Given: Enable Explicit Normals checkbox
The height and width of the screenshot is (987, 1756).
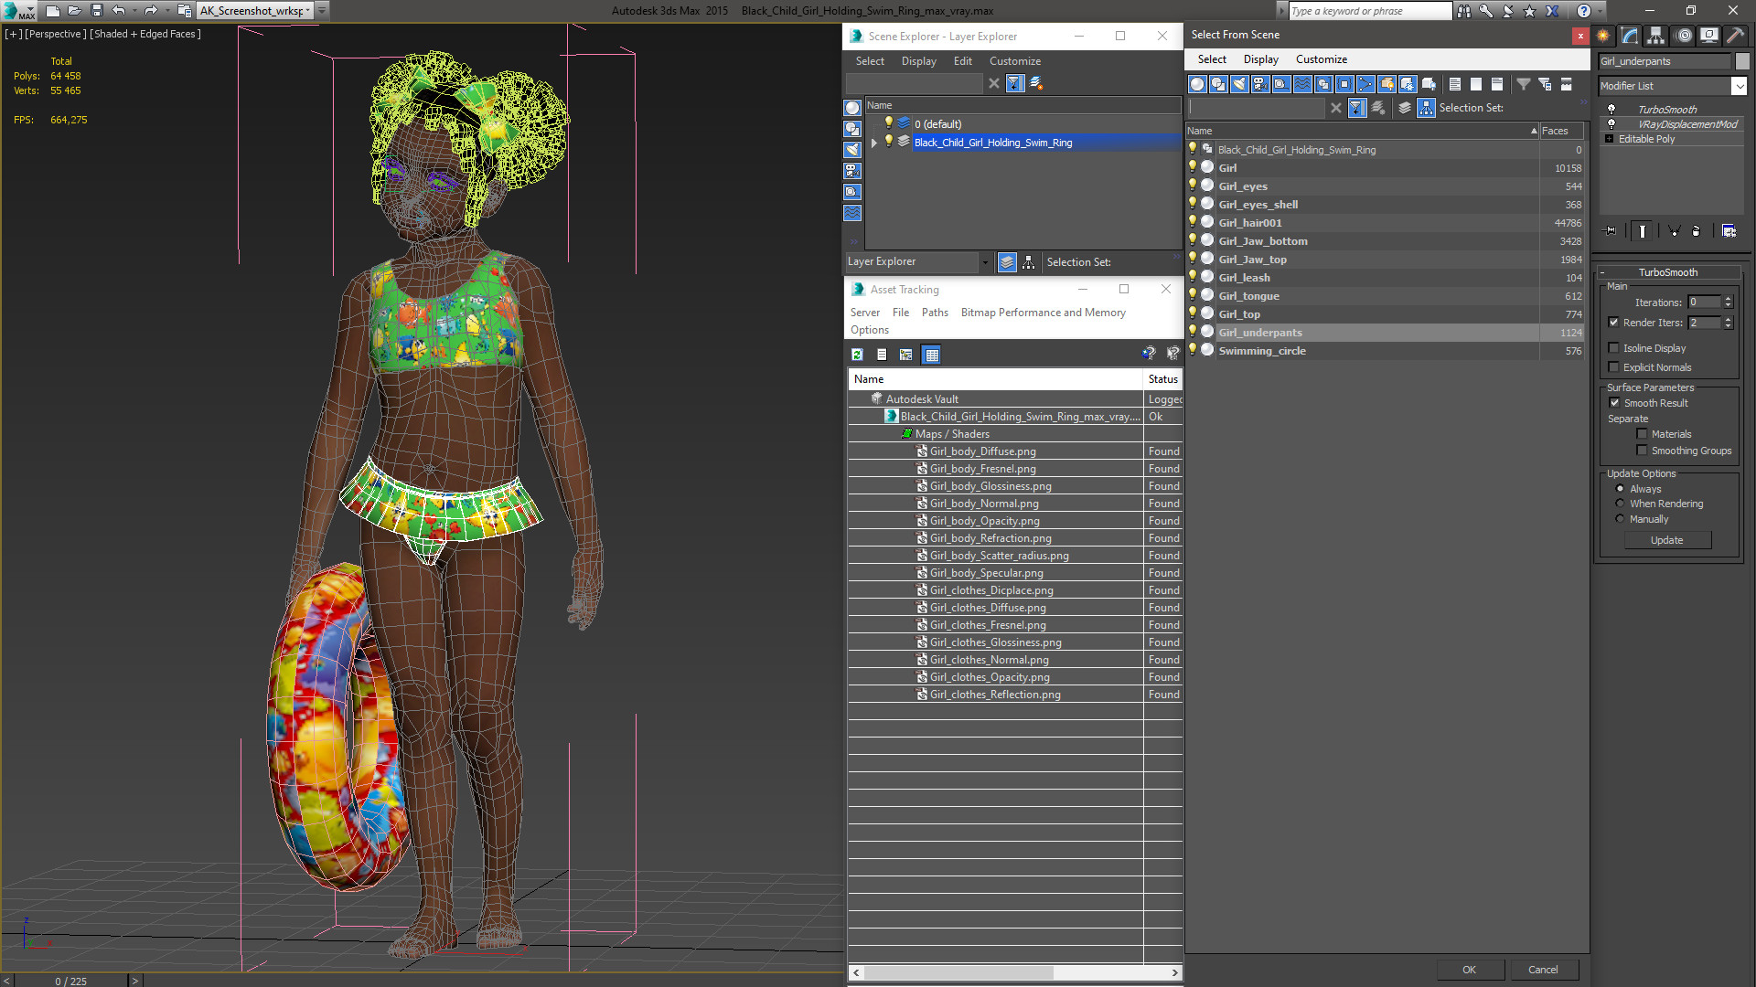Looking at the screenshot, I should point(1613,367).
